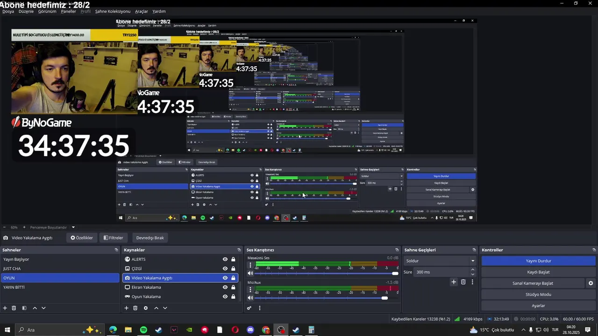This screenshot has height=336, width=598.
Task: Hide the Ekran Yakalama source with its eye icon
Action: [x=225, y=287]
